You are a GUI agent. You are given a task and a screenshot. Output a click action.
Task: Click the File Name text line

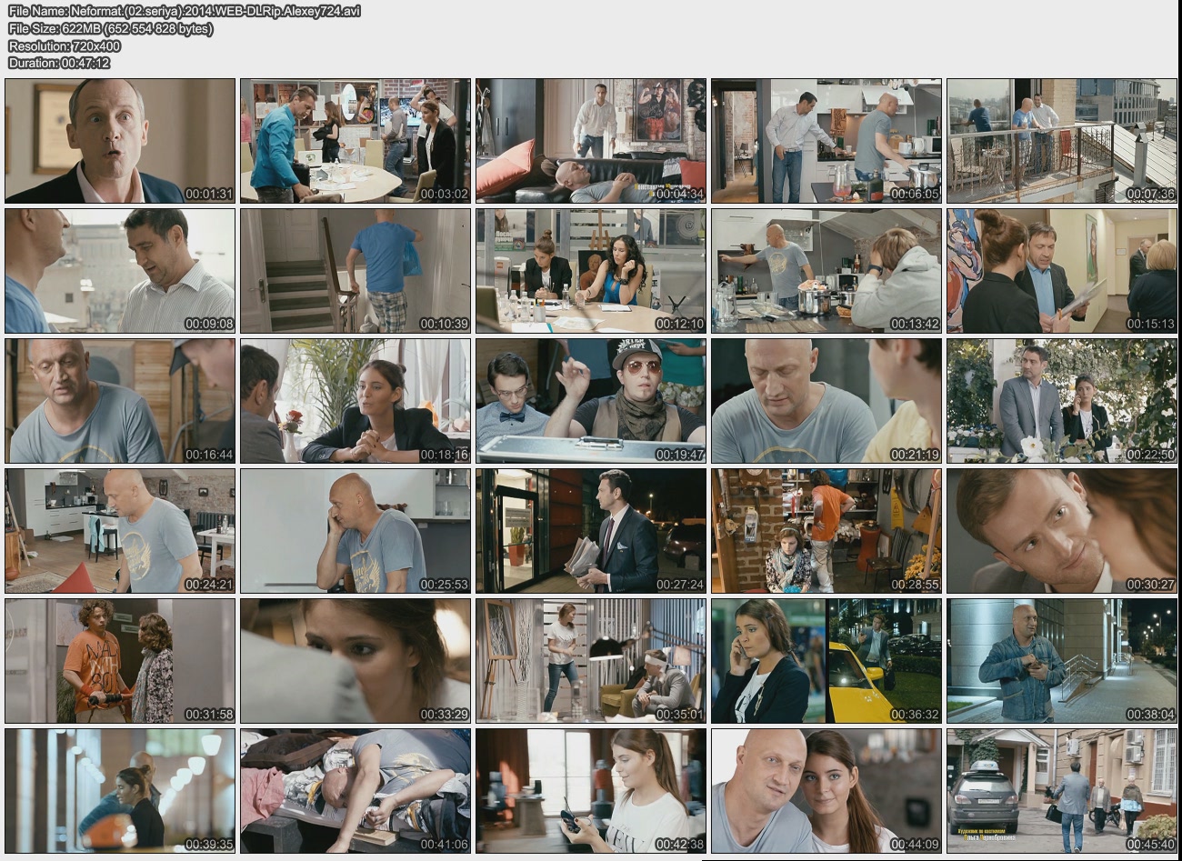[x=184, y=12]
